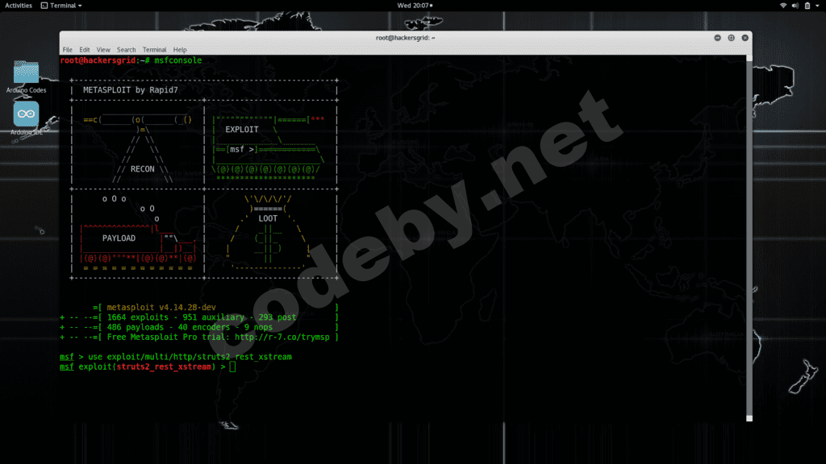This screenshot has height=464, width=826.
Task: Open the Terminal app menu in top bar
Action: [x=61, y=6]
